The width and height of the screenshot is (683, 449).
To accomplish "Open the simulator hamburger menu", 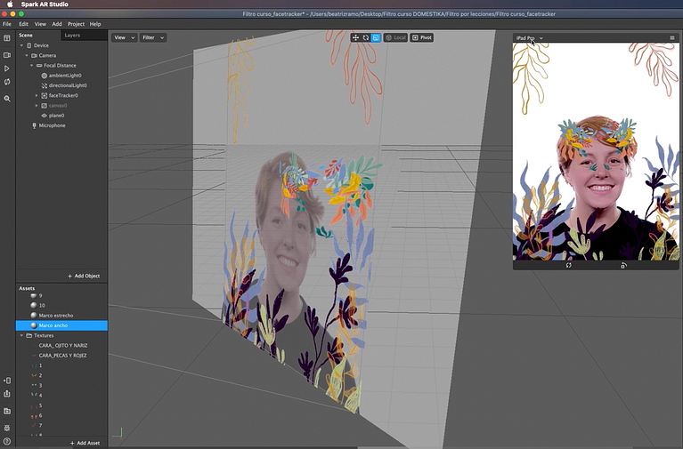I will pos(672,38).
